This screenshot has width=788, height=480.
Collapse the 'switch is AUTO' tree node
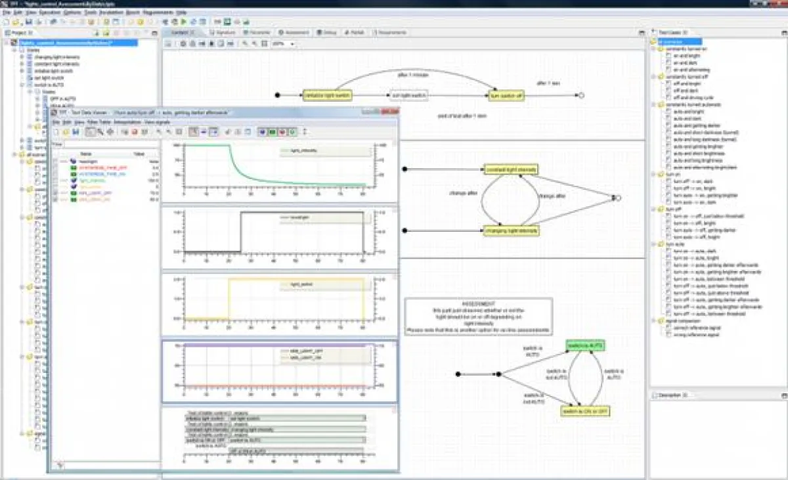click(22, 85)
